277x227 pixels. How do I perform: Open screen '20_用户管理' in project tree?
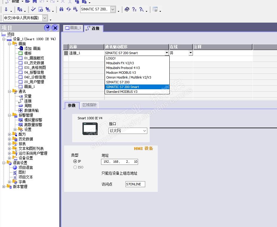(x=34, y=82)
